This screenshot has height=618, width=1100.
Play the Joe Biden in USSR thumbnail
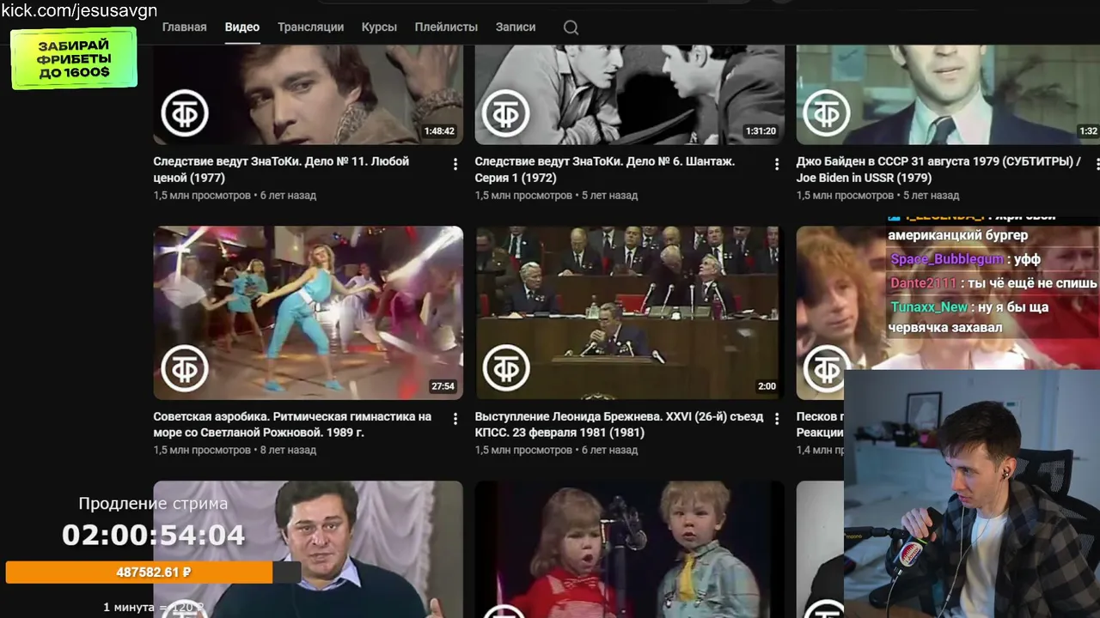(948, 94)
